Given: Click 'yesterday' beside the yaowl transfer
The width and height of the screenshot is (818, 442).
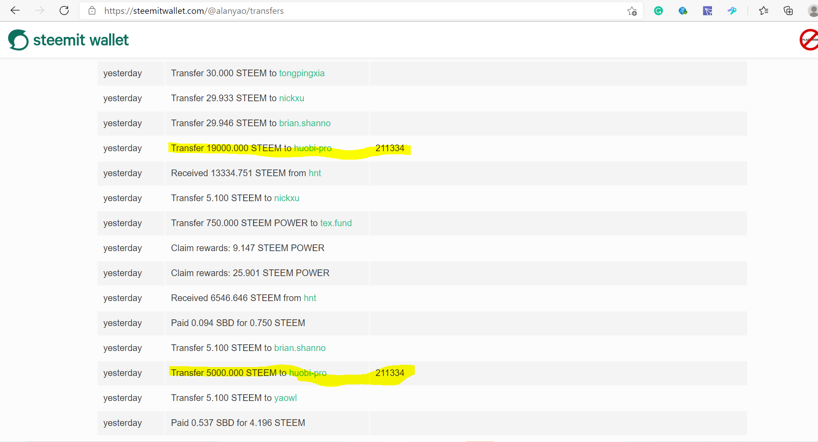Looking at the screenshot, I should pos(123,398).
